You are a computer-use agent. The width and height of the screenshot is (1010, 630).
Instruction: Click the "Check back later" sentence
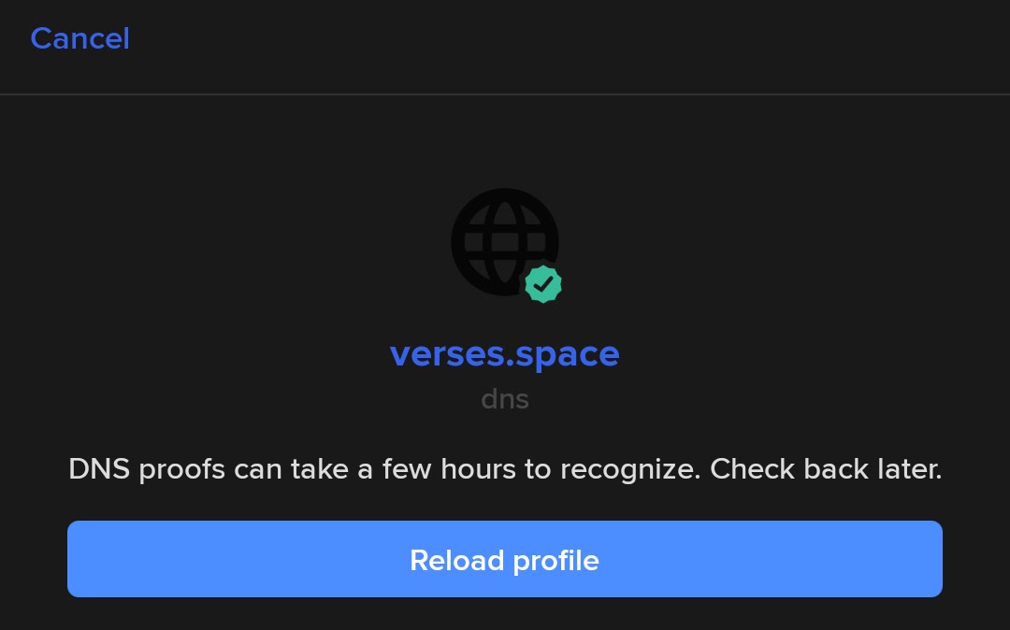tap(826, 469)
